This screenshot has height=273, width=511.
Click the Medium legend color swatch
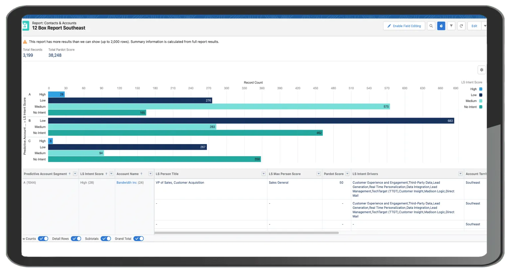tap(481, 101)
